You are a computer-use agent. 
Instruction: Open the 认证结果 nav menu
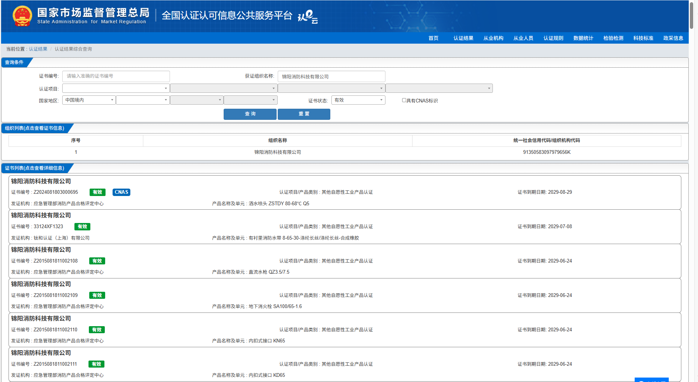463,38
